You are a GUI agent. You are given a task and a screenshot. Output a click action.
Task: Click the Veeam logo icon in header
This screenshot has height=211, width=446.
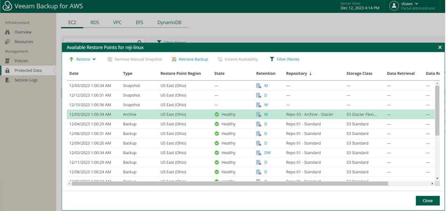tap(7, 6)
